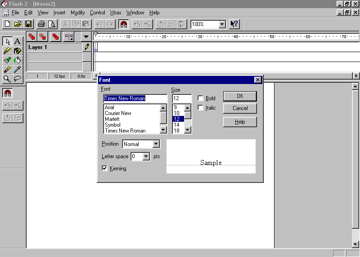The width and height of the screenshot is (360, 257).
Task: Select Courier New in font list
Action: tap(132, 113)
